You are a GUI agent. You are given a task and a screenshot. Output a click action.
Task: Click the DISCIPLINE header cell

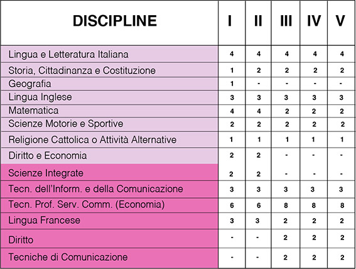coord(109,23)
